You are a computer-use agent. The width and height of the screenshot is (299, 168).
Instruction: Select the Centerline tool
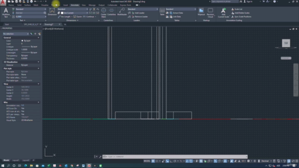coord(111,12)
